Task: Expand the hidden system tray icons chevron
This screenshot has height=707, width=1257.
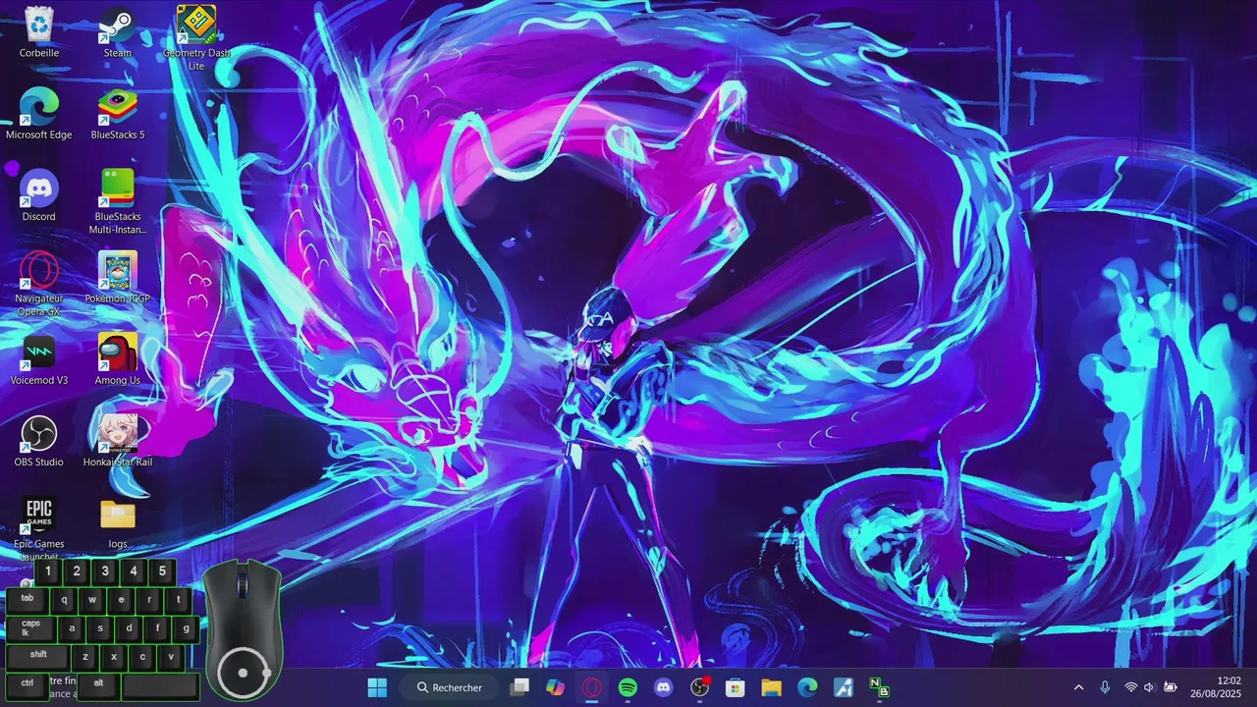Action: (x=1078, y=687)
